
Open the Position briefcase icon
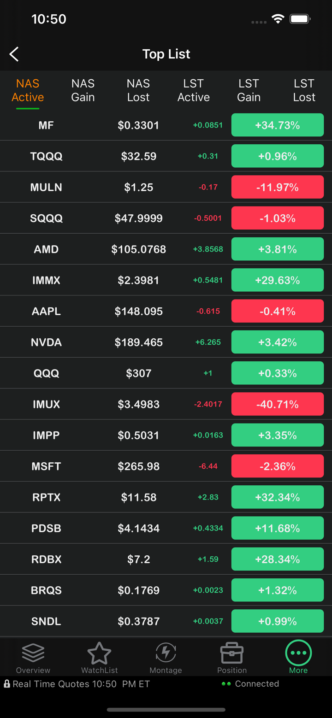(x=232, y=653)
